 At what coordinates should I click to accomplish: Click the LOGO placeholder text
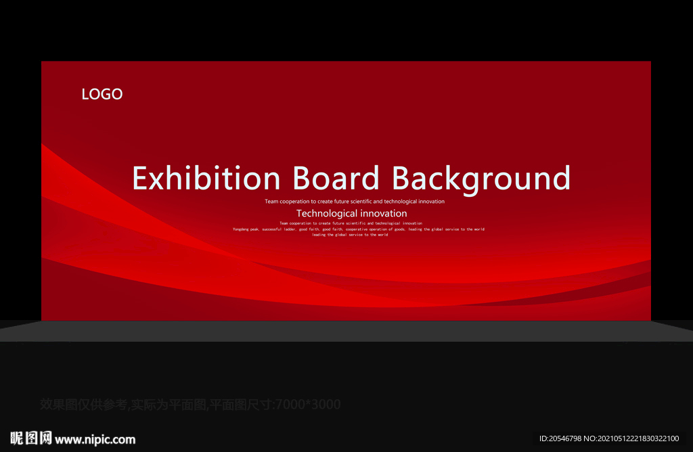tap(102, 94)
